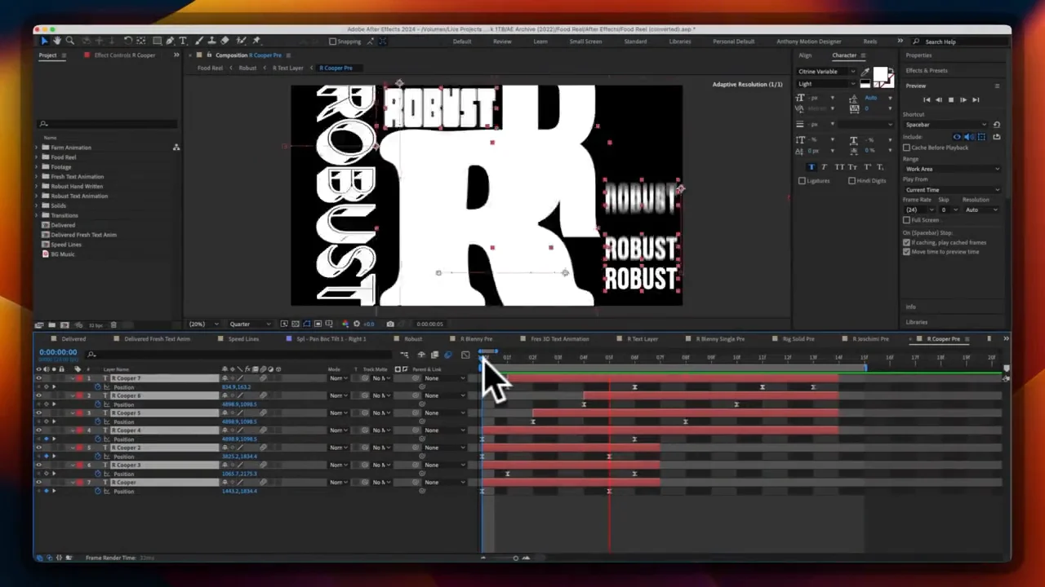The height and width of the screenshot is (587, 1045).
Task: Check the Full Screen option
Action: pos(906,219)
